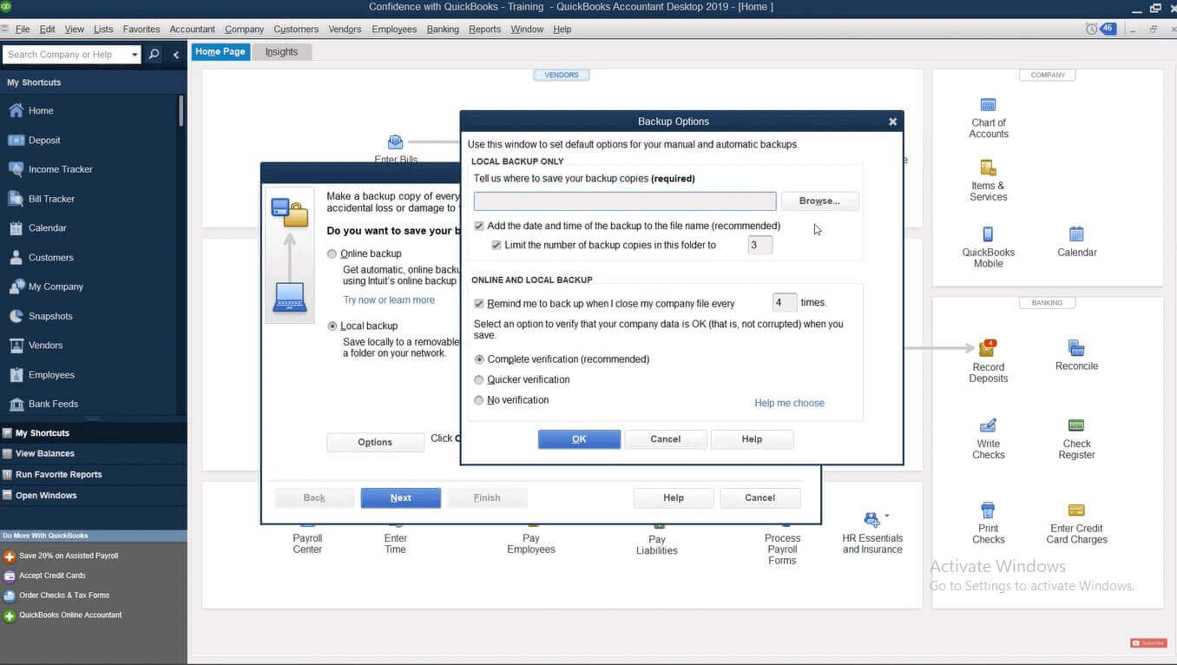1177x665 pixels.
Task: Open the Reports menu
Action: pos(484,30)
